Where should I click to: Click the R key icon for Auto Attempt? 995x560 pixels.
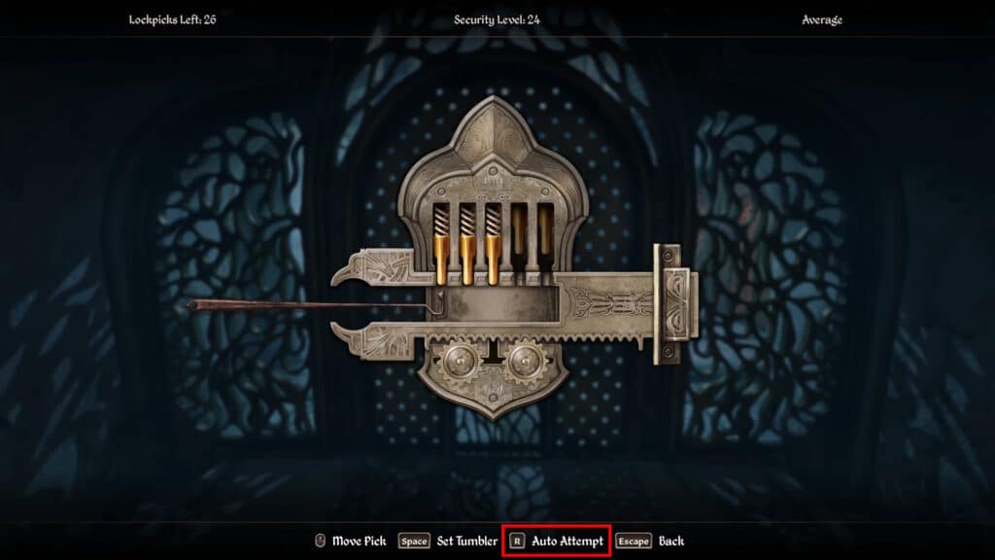(517, 542)
